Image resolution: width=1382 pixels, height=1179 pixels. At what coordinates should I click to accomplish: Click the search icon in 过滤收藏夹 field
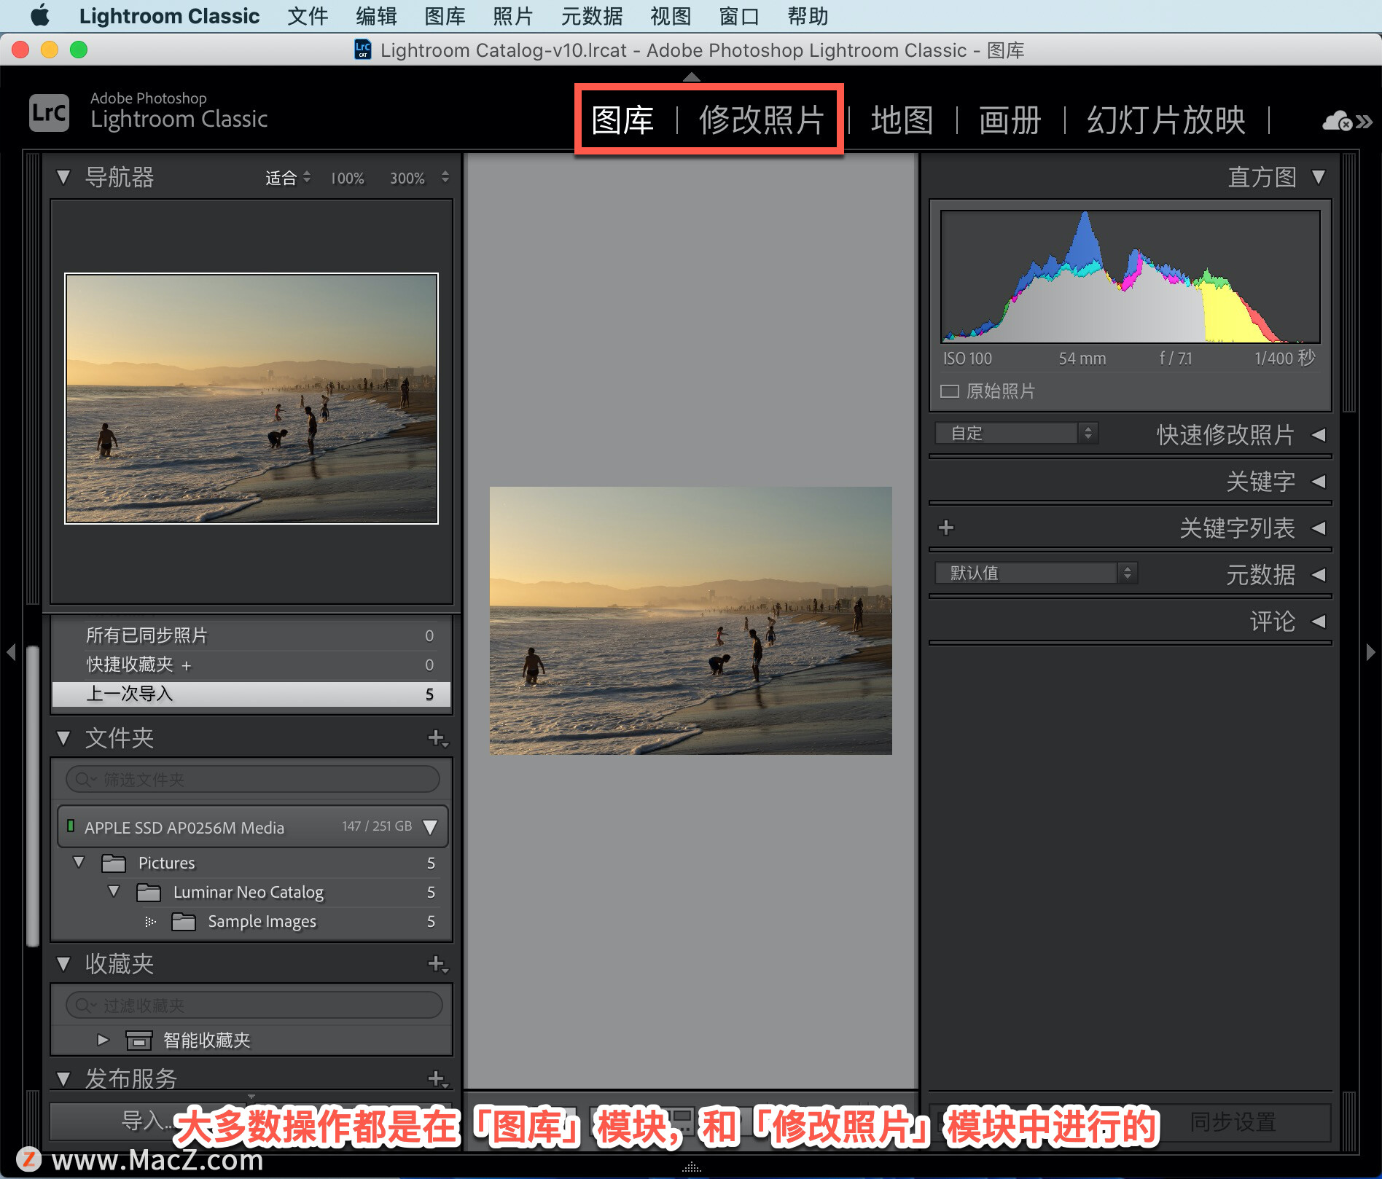click(84, 1006)
